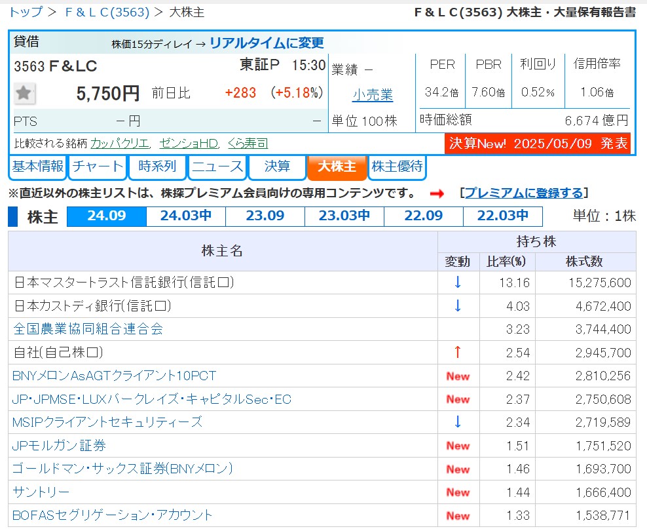Click the 株式数 column header

pyautogui.click(x=584, y=262)
